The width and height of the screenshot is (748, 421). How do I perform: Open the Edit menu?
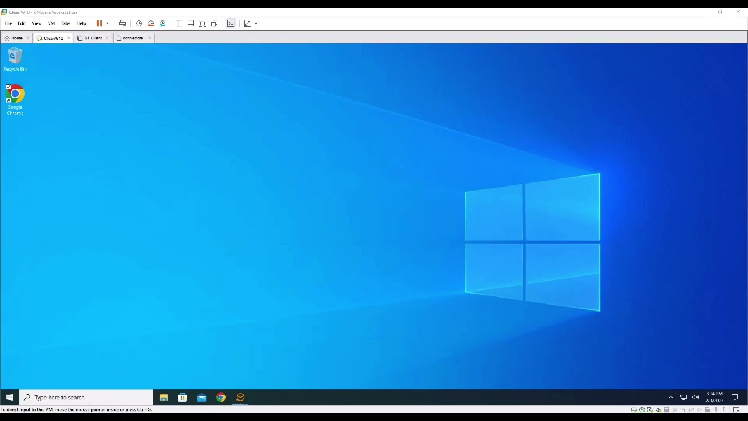pos(22,23)
